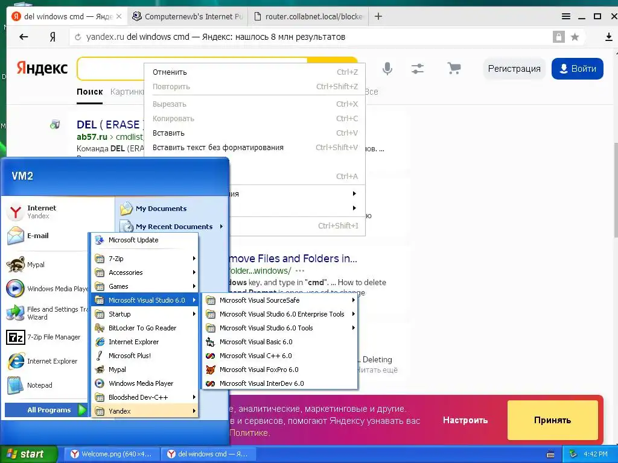Viewport: 618px width, 463px height.
Task: Click the Регистрация button
Action: tap(514, 69)
